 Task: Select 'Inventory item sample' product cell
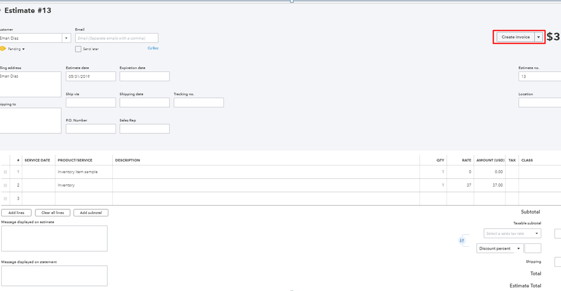[84, 172]
